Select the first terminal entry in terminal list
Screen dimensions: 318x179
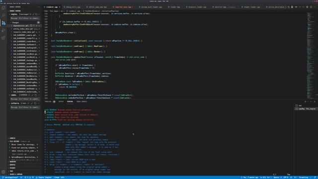pos(306,105)
